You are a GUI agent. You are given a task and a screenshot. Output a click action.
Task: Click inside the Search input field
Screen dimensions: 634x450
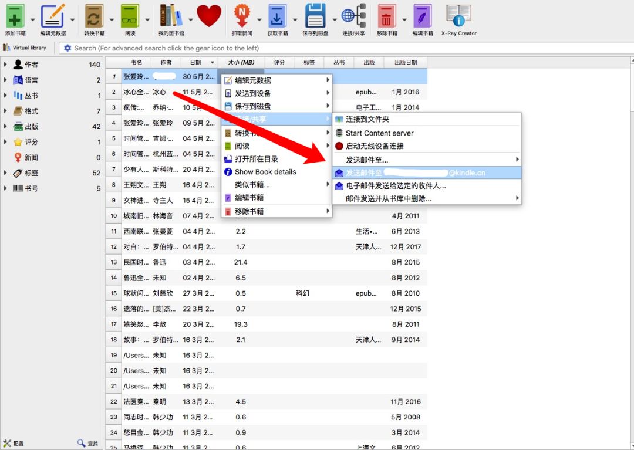[235, 48]
